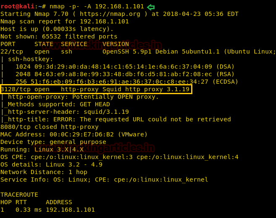The image size is (276, 218).
Task: Click the TRACEROUTE heading
Action: pos(19,195)
